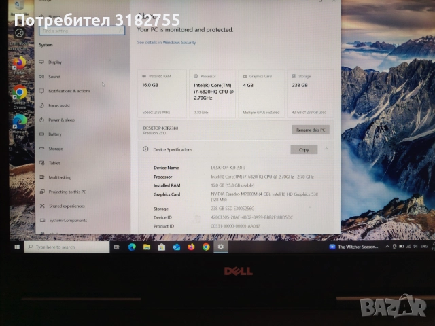Open Mail app from the taskbar

[177, 247]
